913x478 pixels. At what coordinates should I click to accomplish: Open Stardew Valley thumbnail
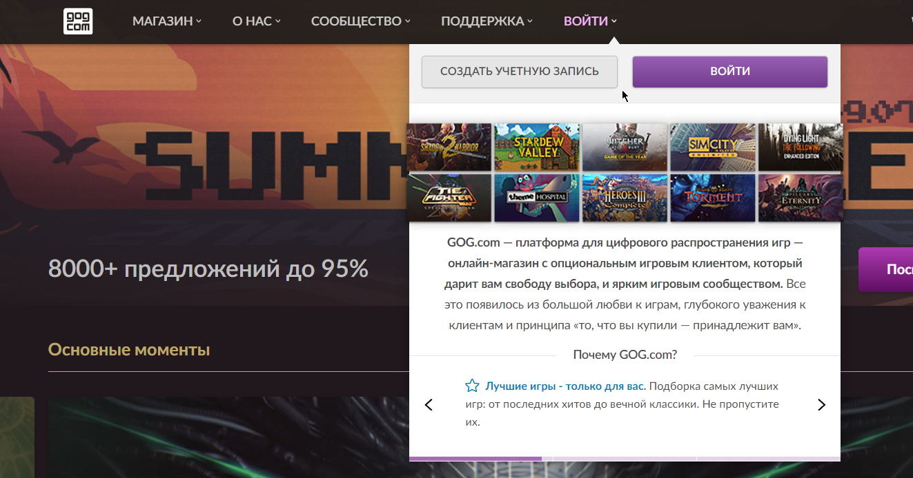(537, 147)
